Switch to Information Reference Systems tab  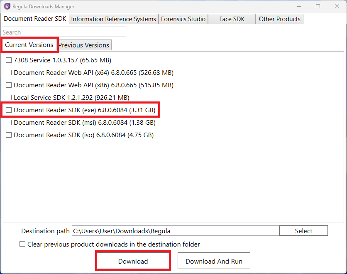pyautogui.click(x=114, y=19)
